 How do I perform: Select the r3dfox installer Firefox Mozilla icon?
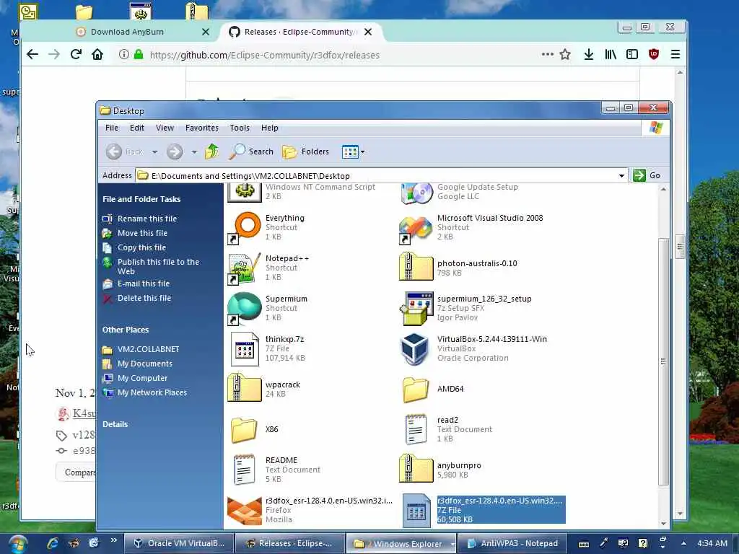tap(245, 510)
